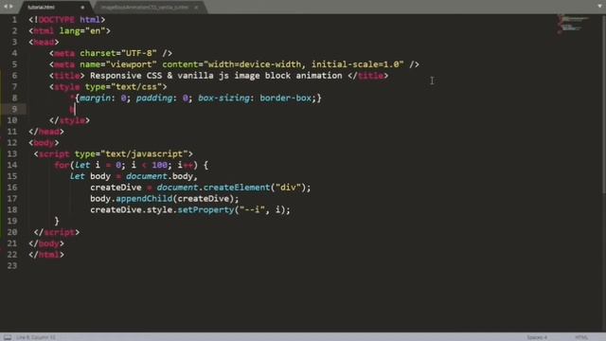Click "Responsive CSS & vanilla js" title text
Image resolution: width=606 pixels, height=341 pixels.
160,76
